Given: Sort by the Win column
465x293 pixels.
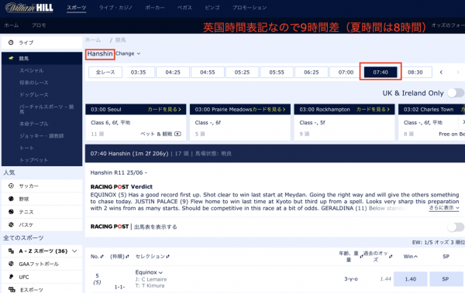Looking at the screenshot, I should [x=411, y=257].
